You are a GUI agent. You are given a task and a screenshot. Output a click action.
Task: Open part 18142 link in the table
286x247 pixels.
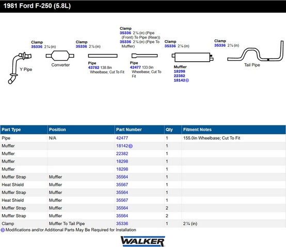pos(122,146)
